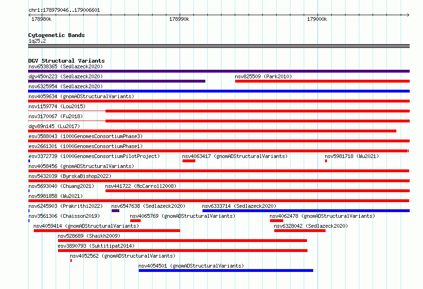Select the red nsv4059414 variant bar
This screenshot has height=289, width=423.
[x=107, y=231]
